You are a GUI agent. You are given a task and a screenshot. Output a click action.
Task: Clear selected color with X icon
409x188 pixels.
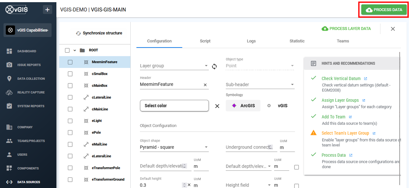pyautogui.click(x=217, y=106)
